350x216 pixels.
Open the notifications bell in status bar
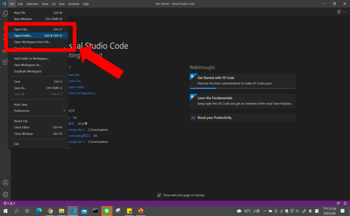click(x=345, y=203)
